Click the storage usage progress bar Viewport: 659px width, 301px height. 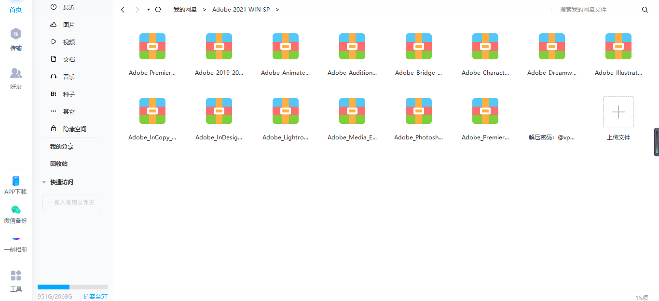(x=72, y=287)
